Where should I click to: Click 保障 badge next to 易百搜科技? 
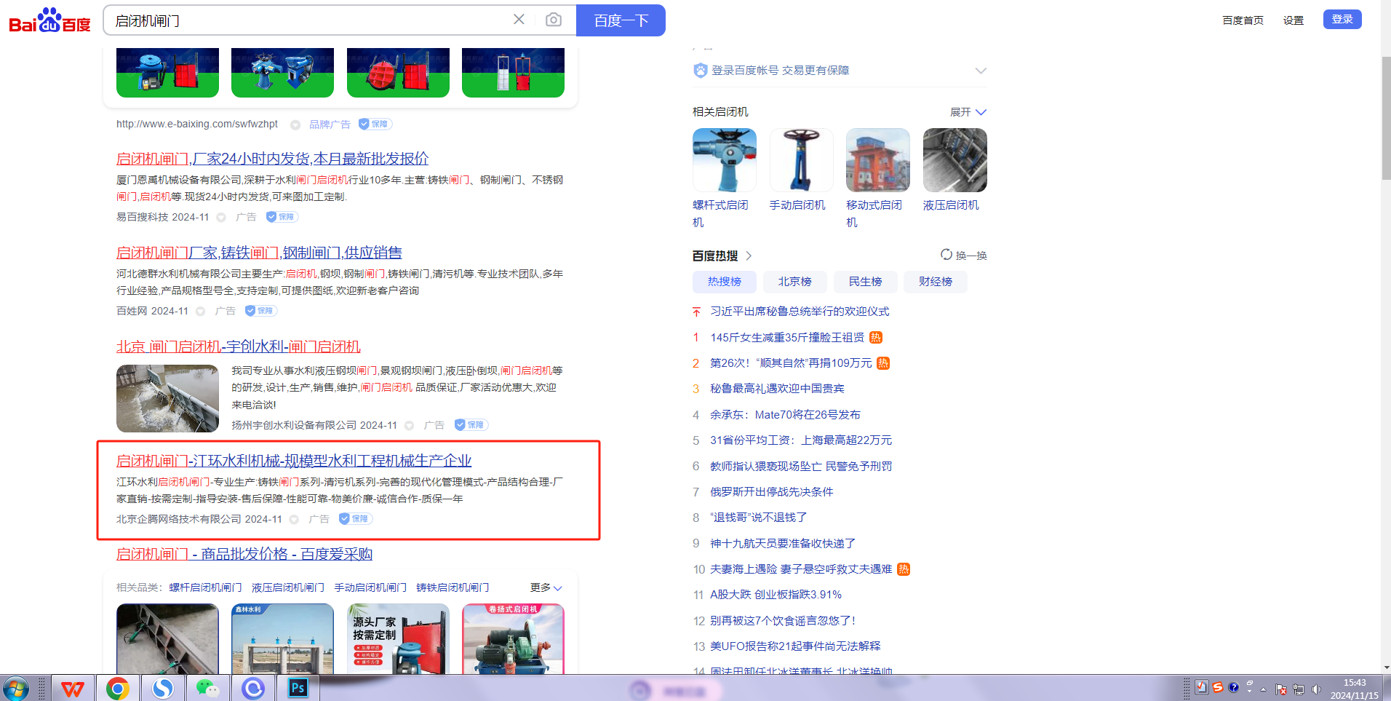pos(282,217)
